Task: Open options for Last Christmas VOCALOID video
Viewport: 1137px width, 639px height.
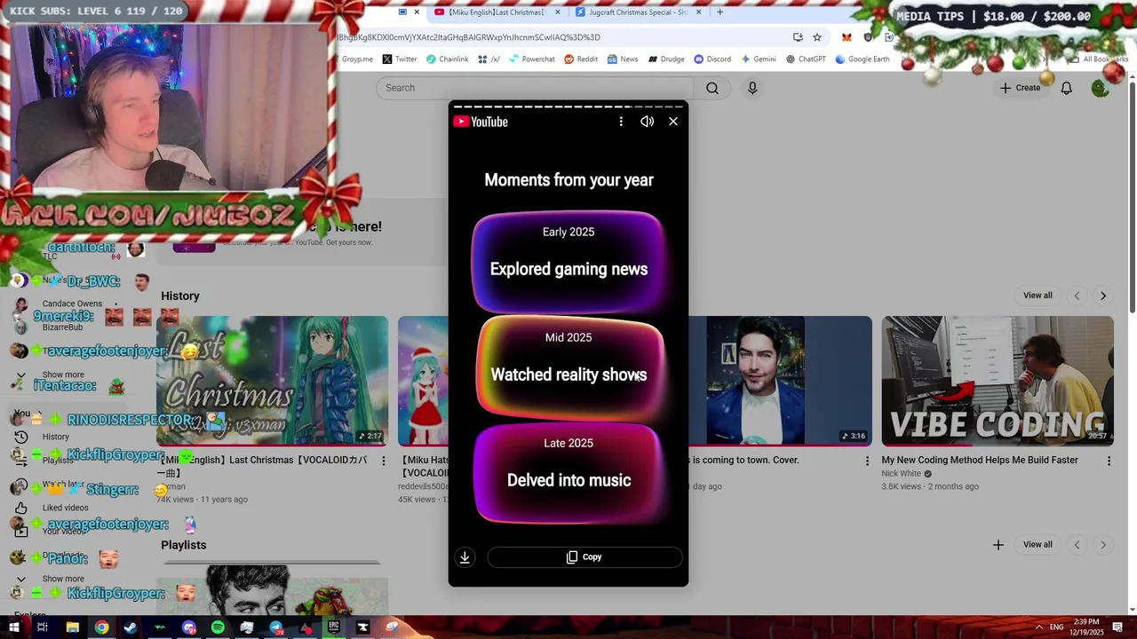Action: (x=384, y=461)
